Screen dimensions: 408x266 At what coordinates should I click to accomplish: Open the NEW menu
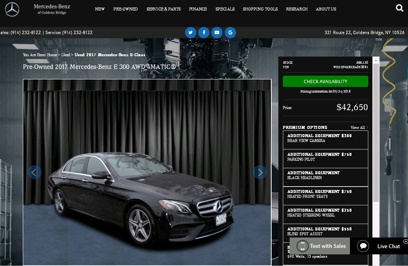click(100, 9)
